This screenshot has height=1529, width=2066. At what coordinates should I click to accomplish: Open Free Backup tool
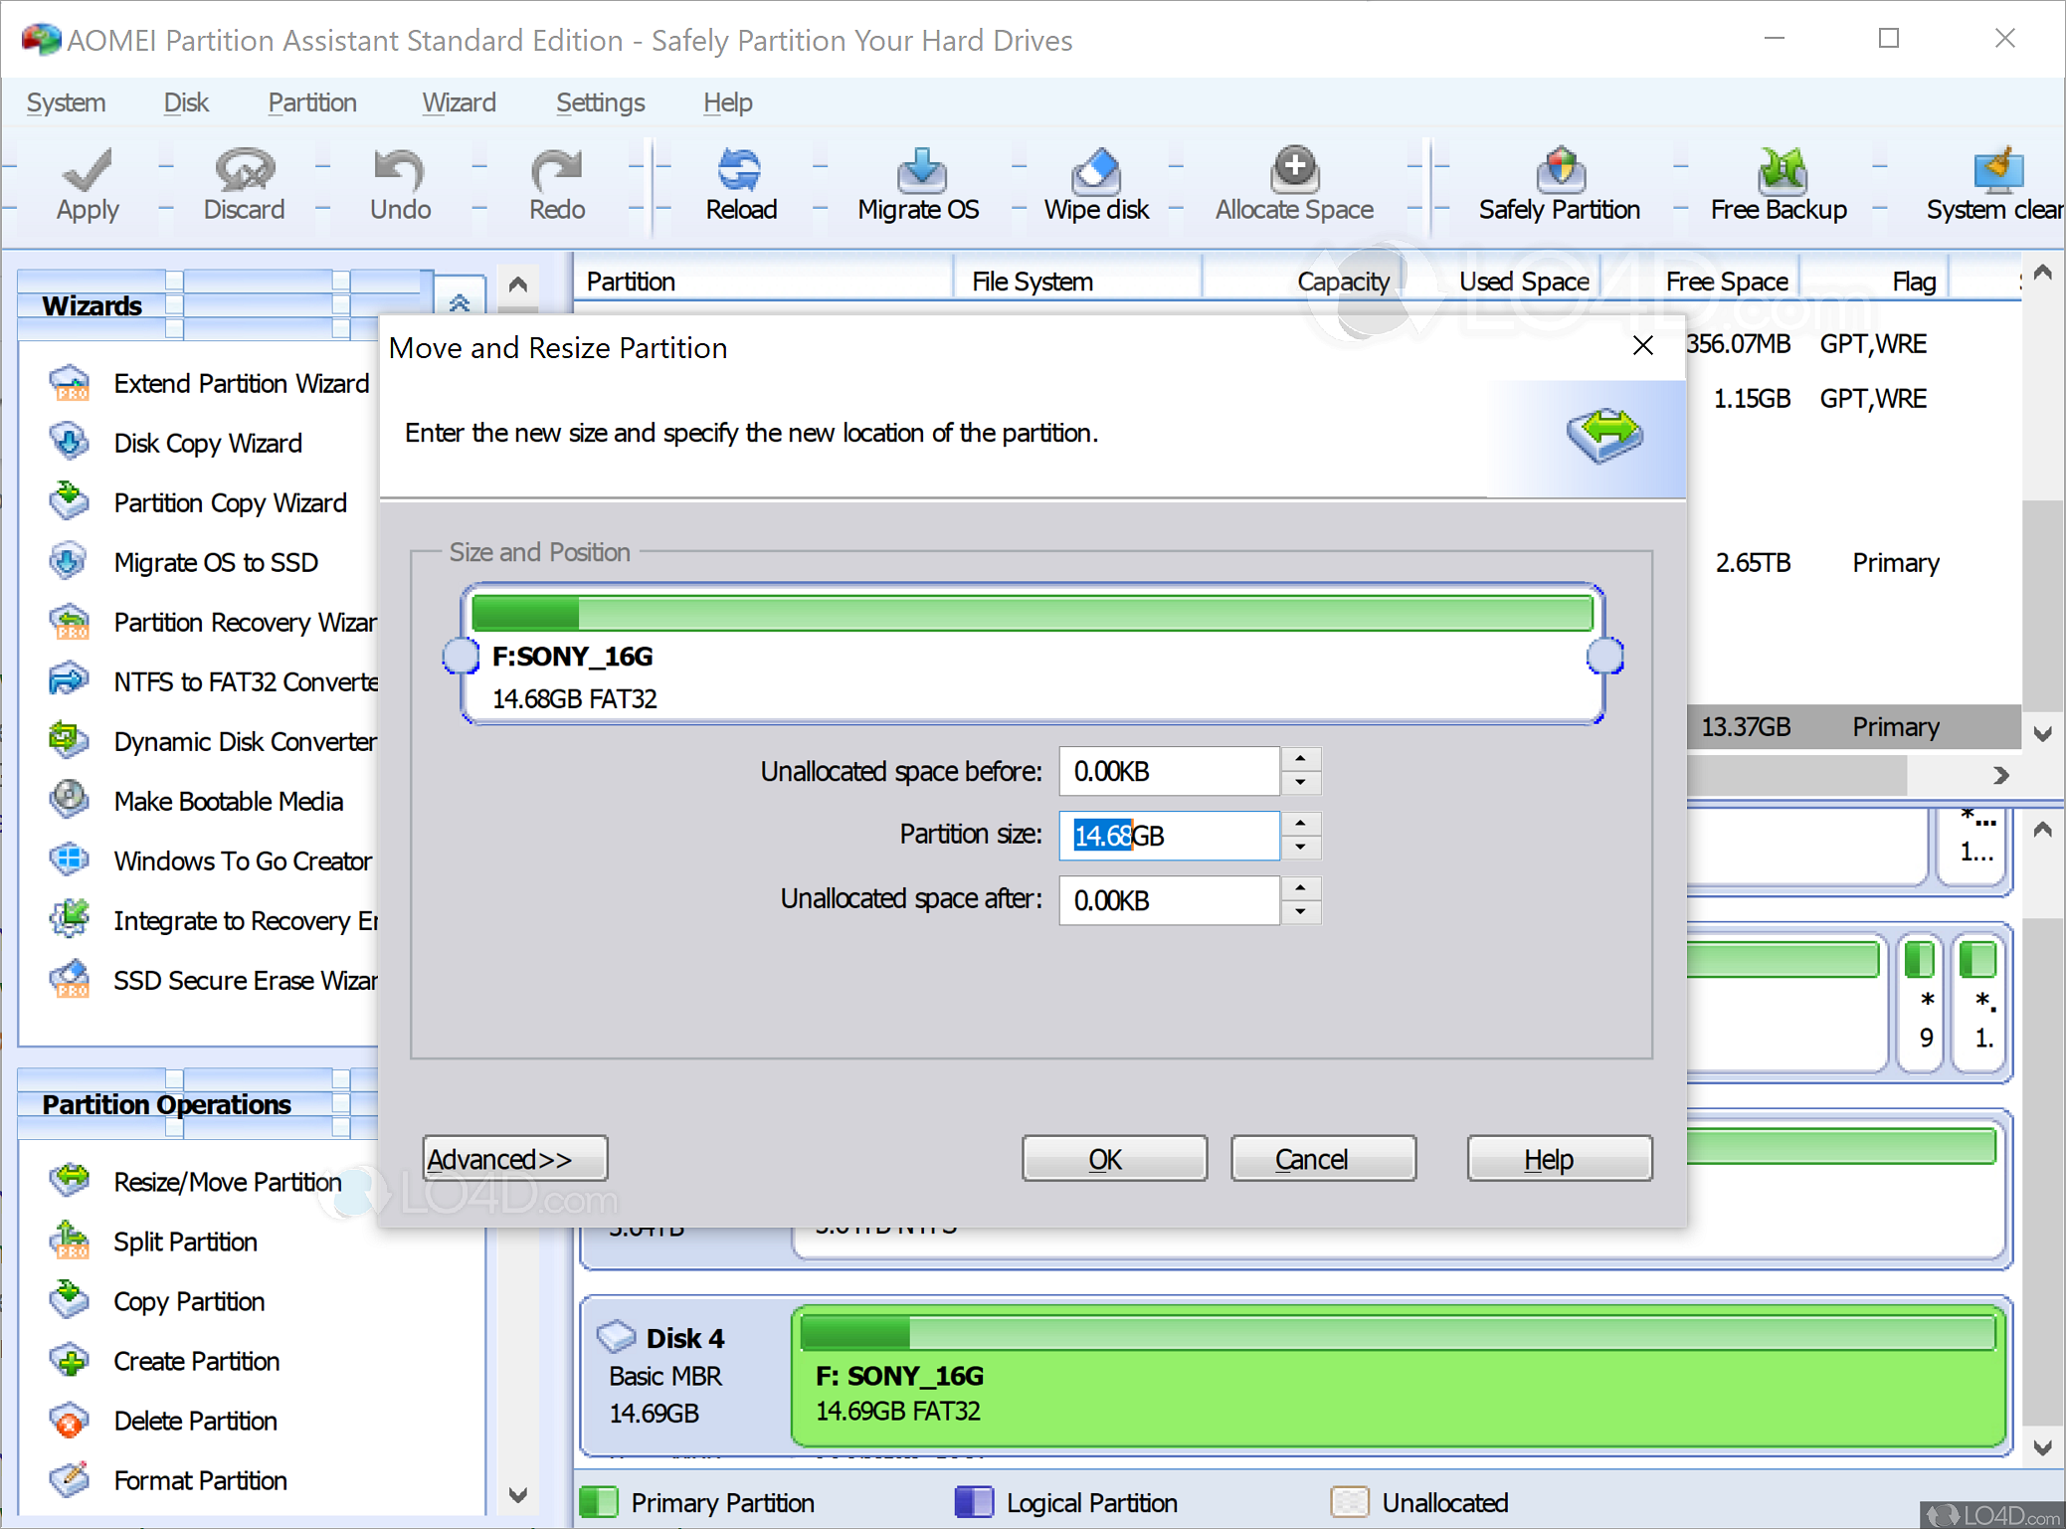pos(1779,185)
